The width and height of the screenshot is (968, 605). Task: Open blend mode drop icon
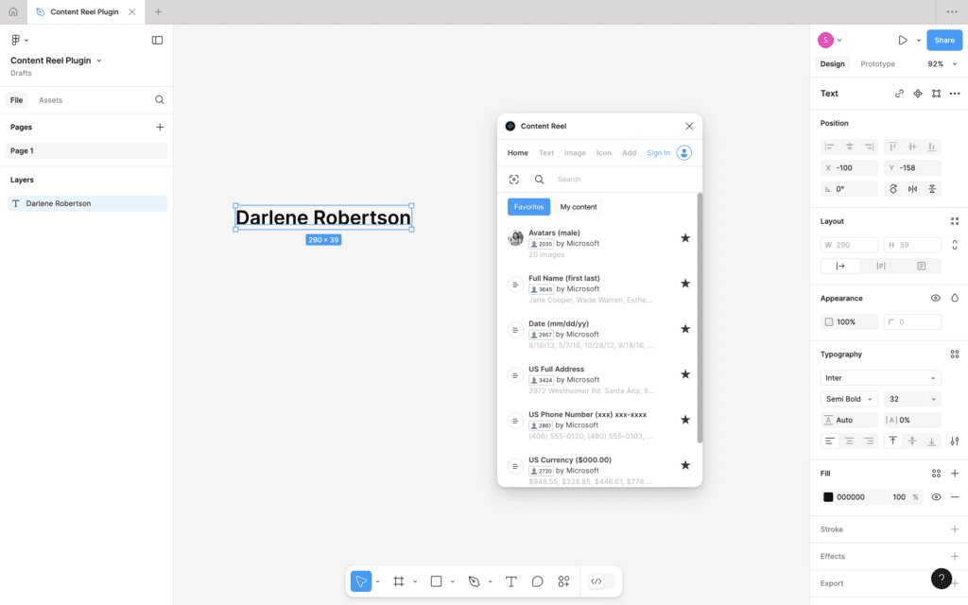click(x=955, y=298)
